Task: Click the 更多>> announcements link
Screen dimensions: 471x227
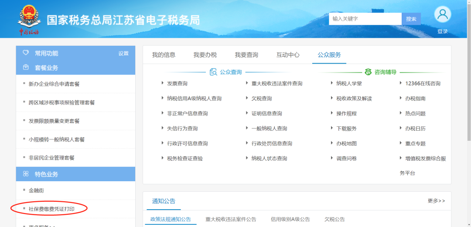Action: (x=437, y=201)
